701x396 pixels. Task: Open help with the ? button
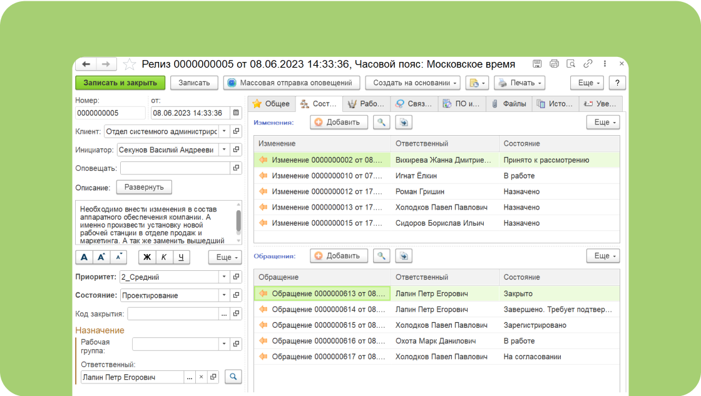[617, 83]
